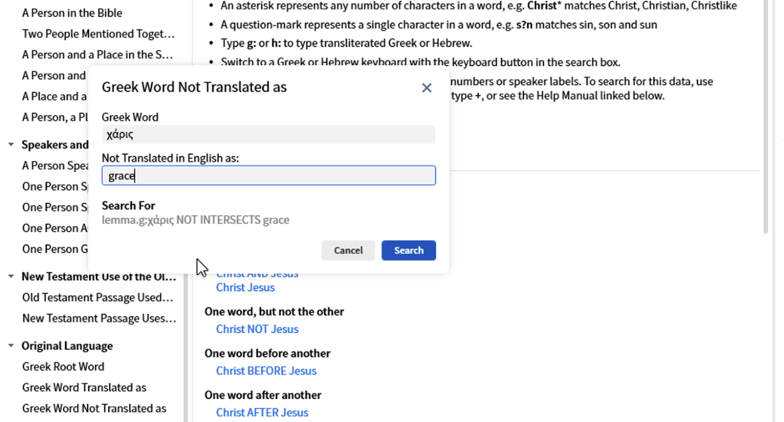Collapse the Original Language section arrow

pos(11,346)
